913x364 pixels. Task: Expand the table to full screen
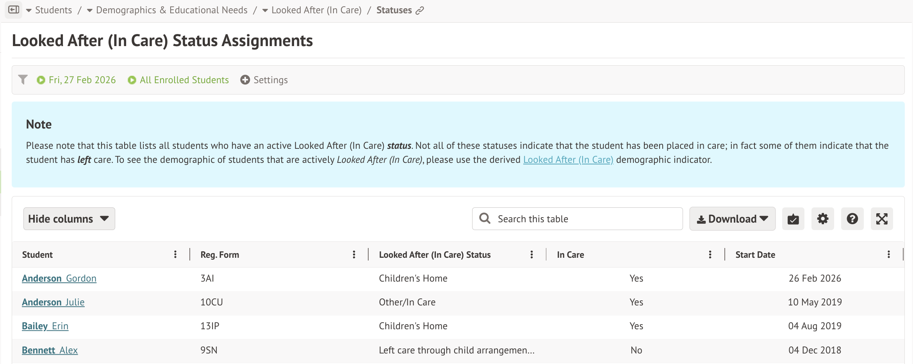tap(882, 219)
